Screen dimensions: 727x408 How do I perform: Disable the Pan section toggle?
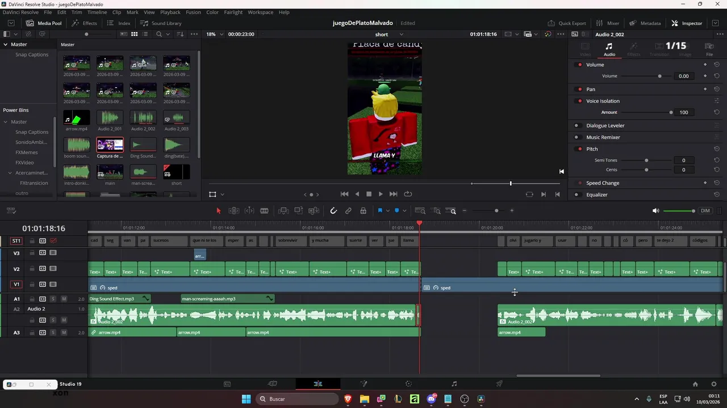pos(579,89)
